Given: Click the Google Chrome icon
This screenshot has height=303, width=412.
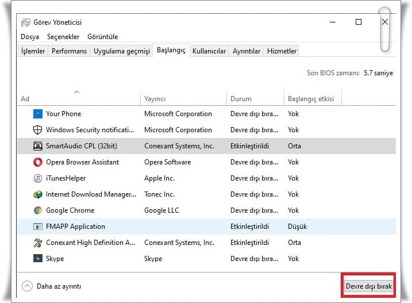Looking at the screenshot, I should coord(38,210).
